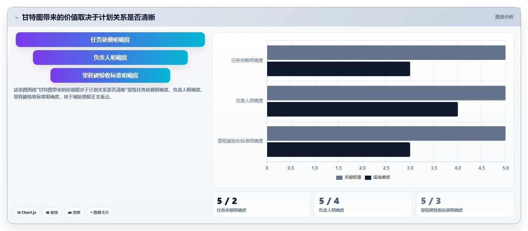Click the 5.0 x-axis tick label
528x231 pixels.
pyautogui.click(x=505, y=168)
